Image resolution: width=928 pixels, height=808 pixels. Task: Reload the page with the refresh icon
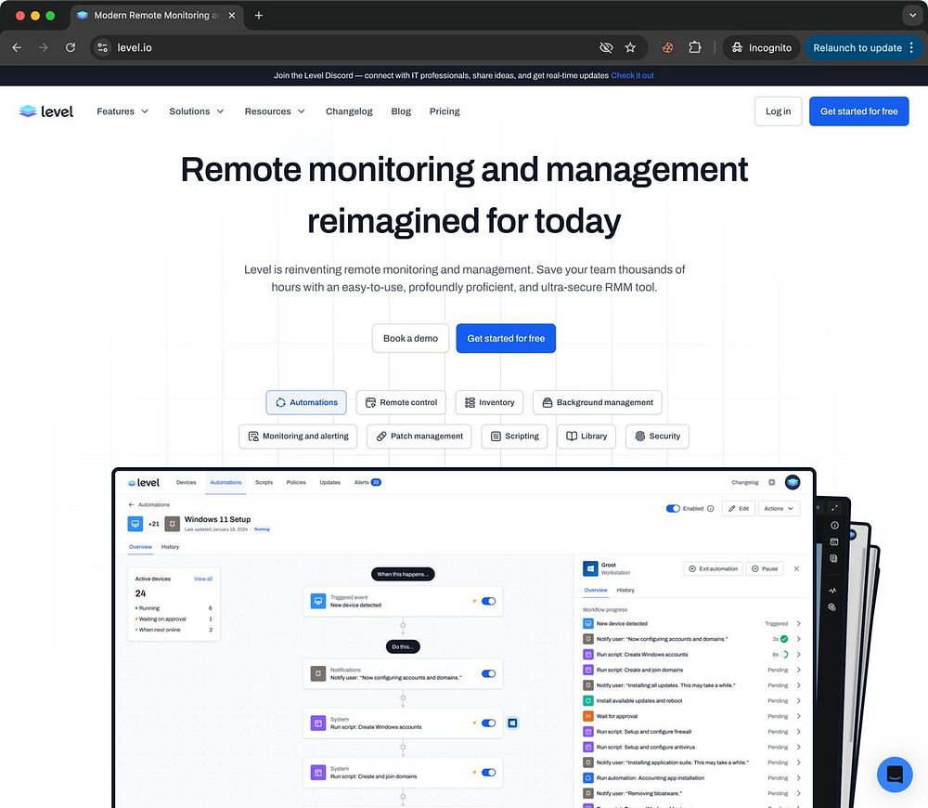71,47
